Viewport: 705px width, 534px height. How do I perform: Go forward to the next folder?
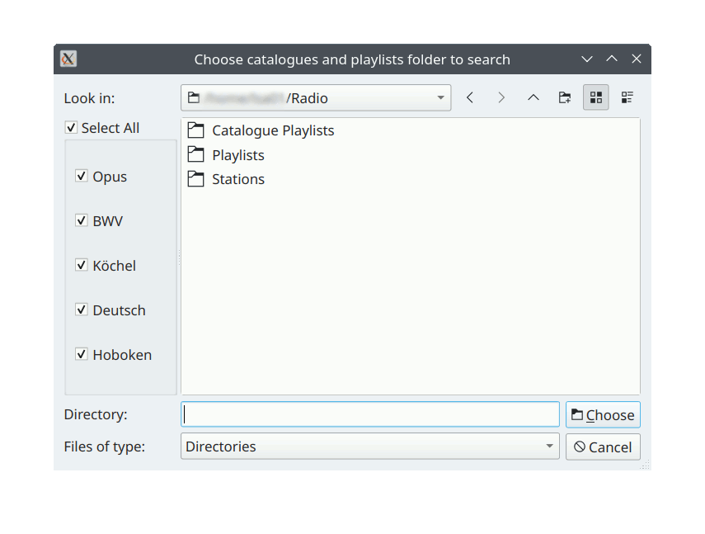click(x=501, y=97)
